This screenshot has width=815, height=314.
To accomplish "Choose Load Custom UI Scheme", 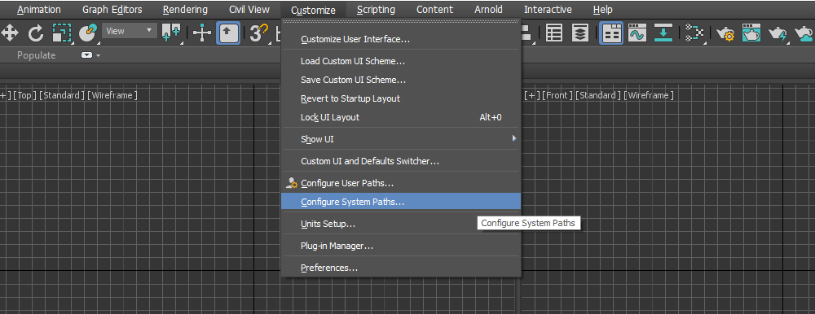I will (401, 61).
